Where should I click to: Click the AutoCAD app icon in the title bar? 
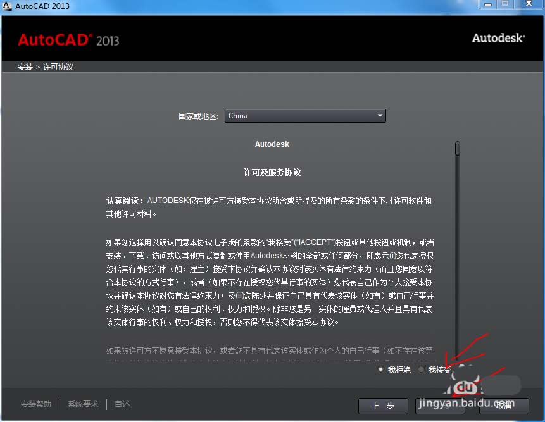click(6, 6)
